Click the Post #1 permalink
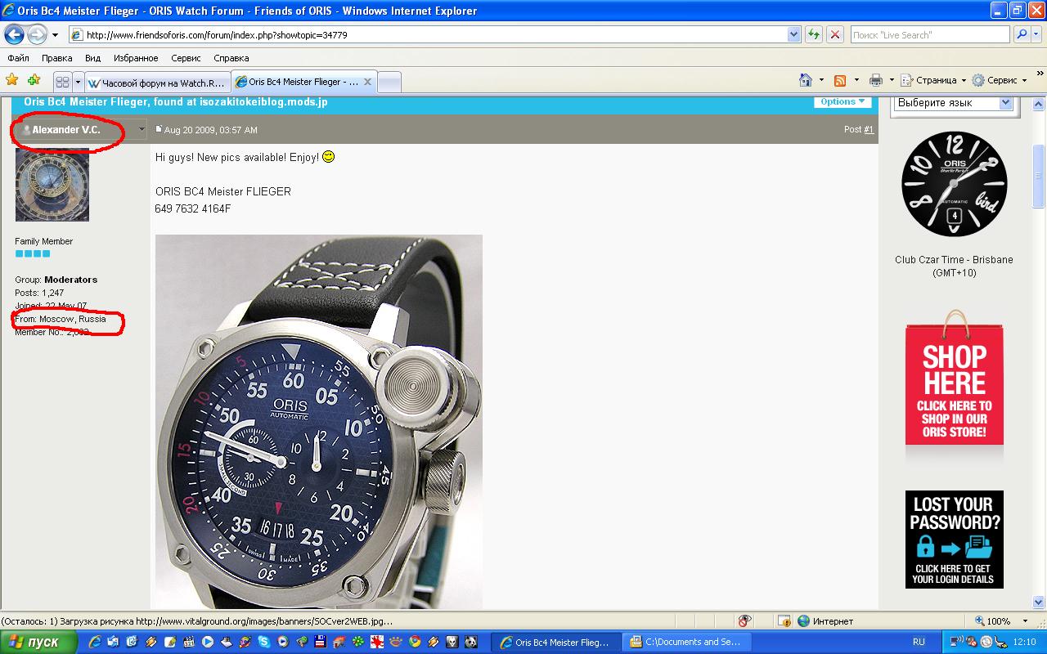 [x=869, y=129]
